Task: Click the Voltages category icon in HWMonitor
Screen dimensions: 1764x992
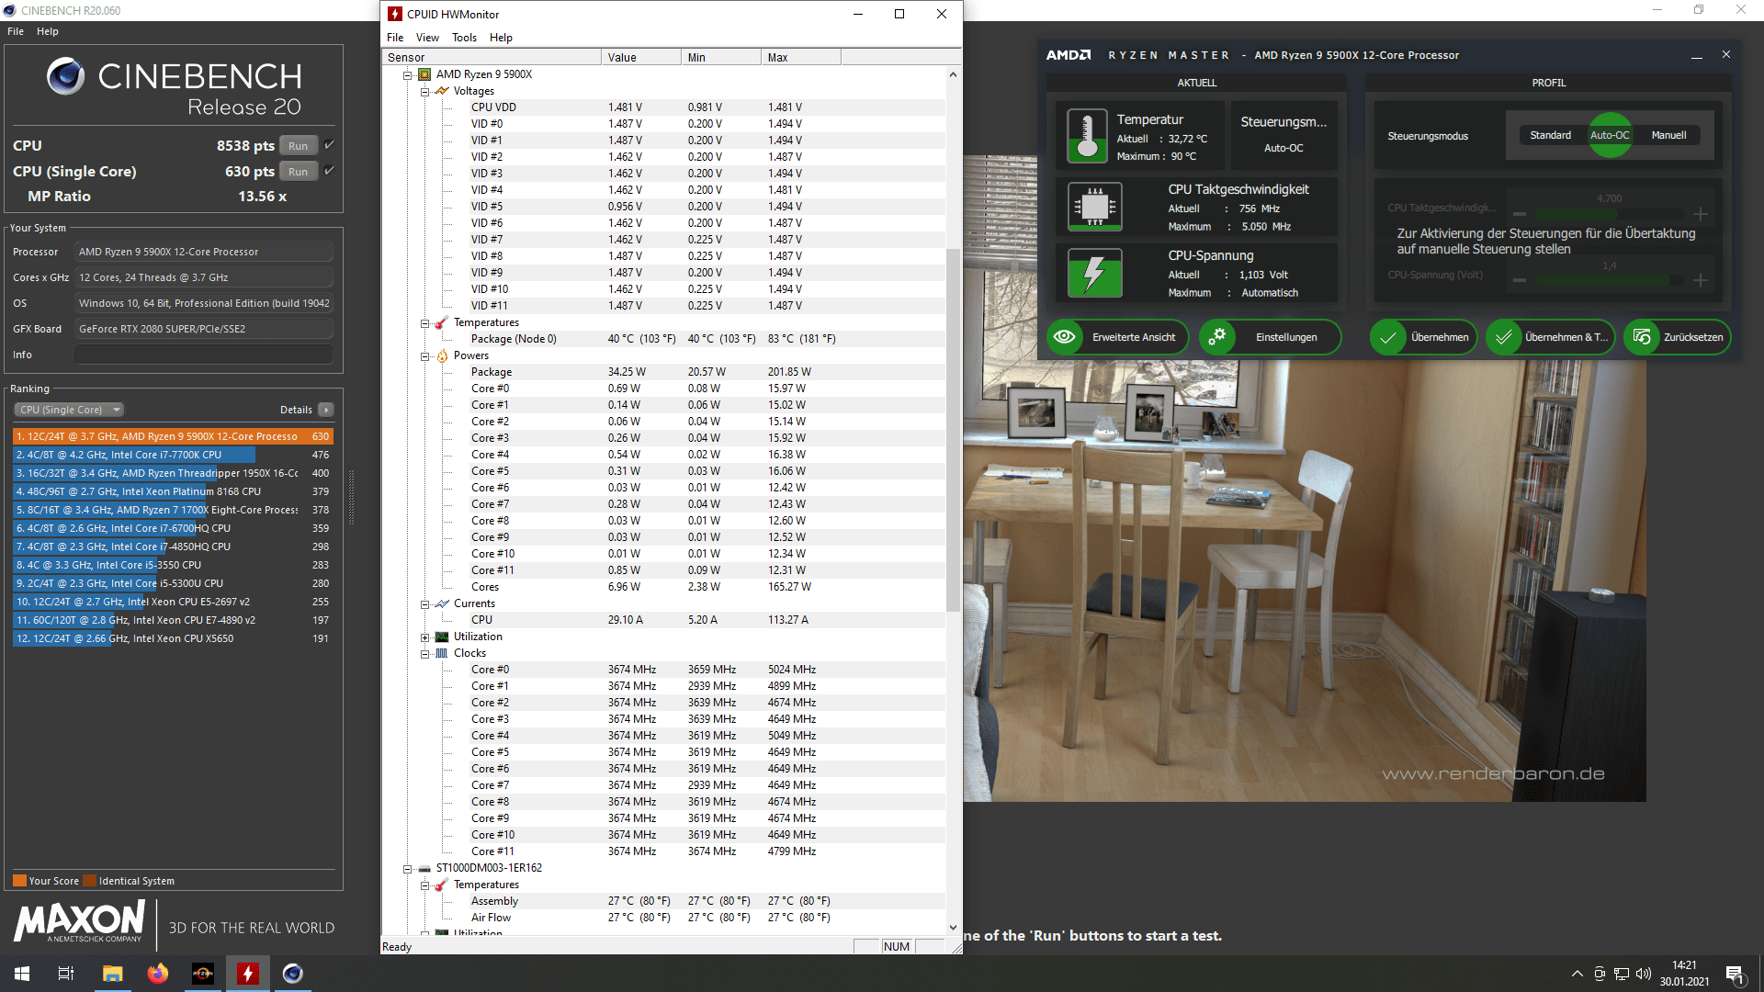Action: click(x=442, y=91)
